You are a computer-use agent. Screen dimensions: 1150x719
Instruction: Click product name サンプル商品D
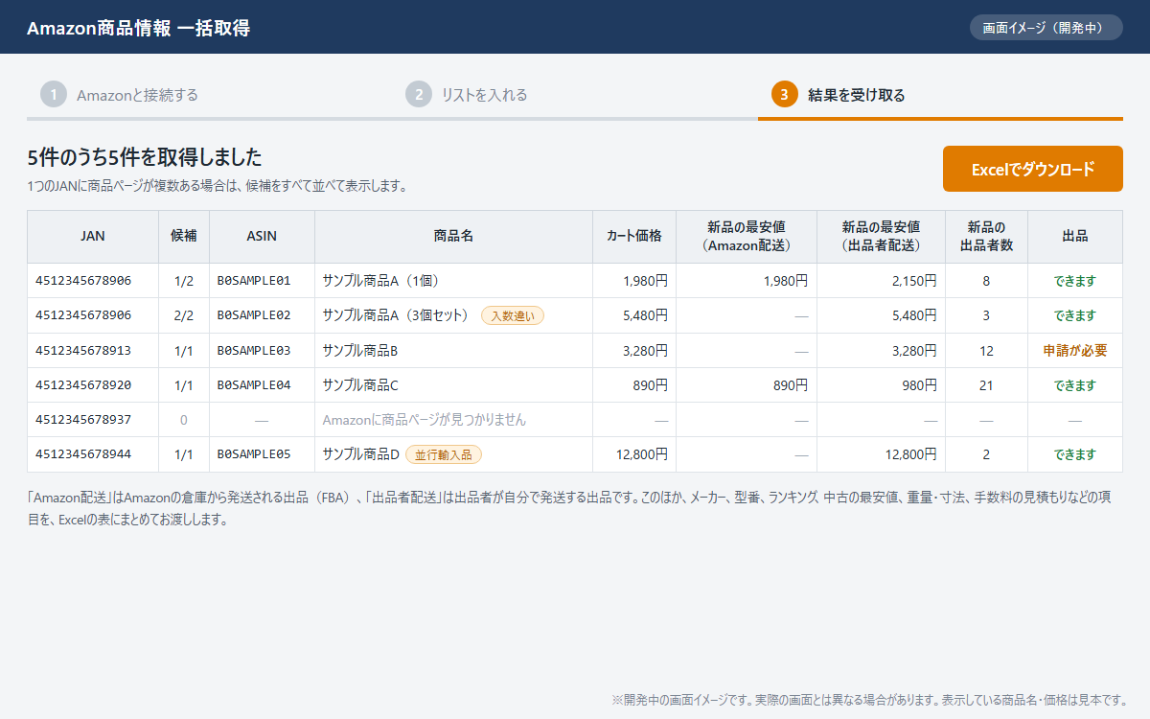click(x=361, y=454)
